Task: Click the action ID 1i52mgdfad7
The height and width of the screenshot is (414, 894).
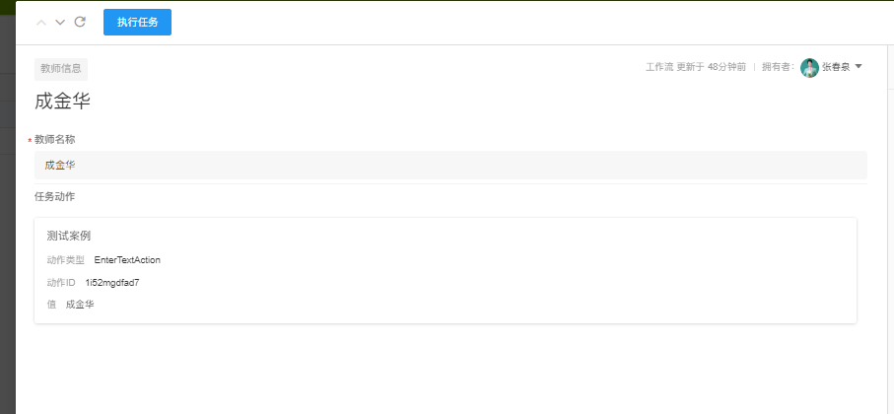Action: pyautogui.click(x=112, y=283)
